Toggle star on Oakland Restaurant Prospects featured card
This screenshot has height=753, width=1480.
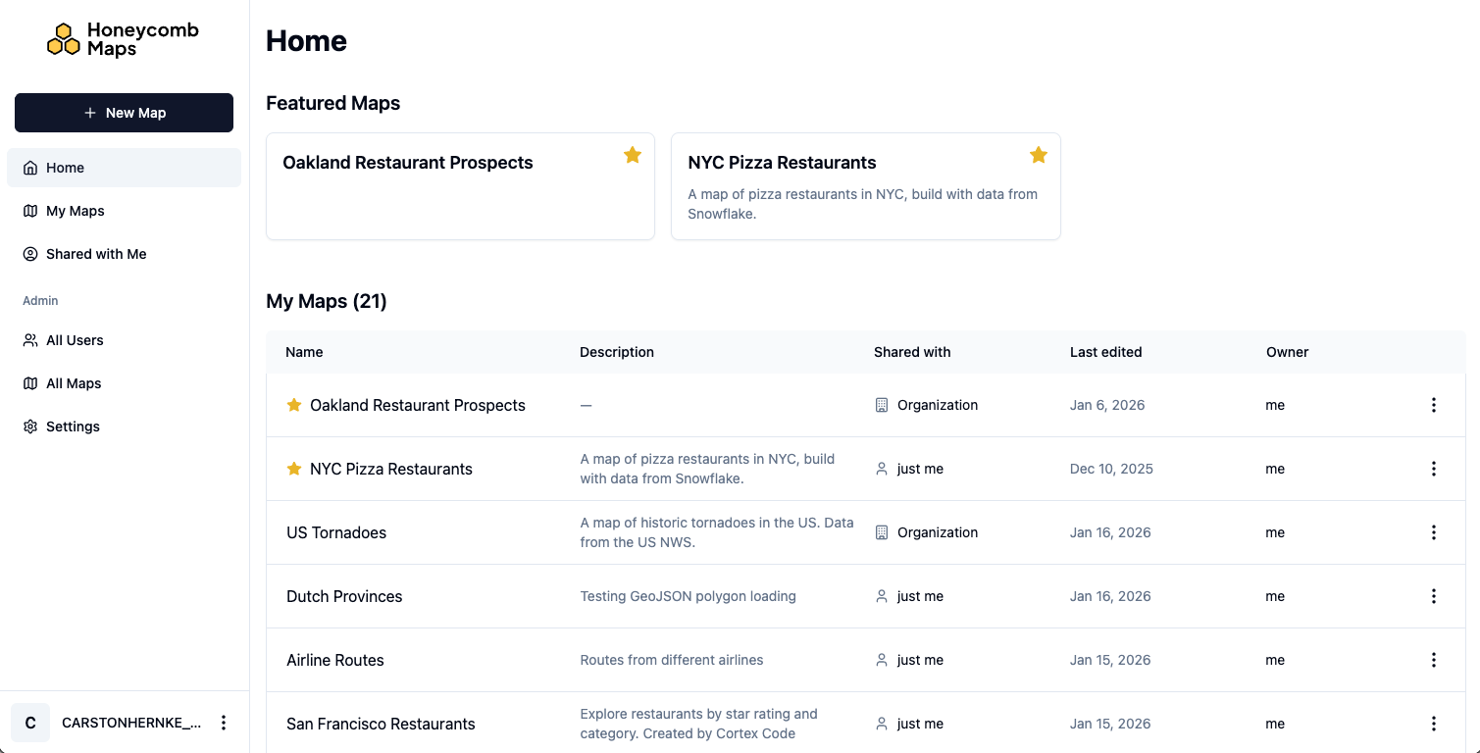(633, 155)
